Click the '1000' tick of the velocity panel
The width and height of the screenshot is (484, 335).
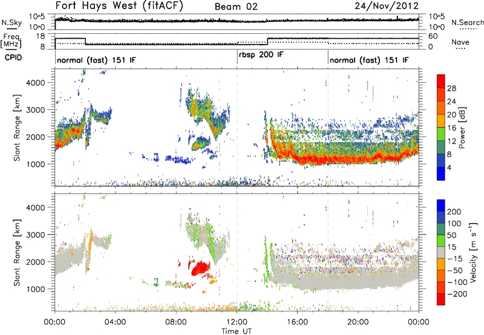[x=35, y=289]
